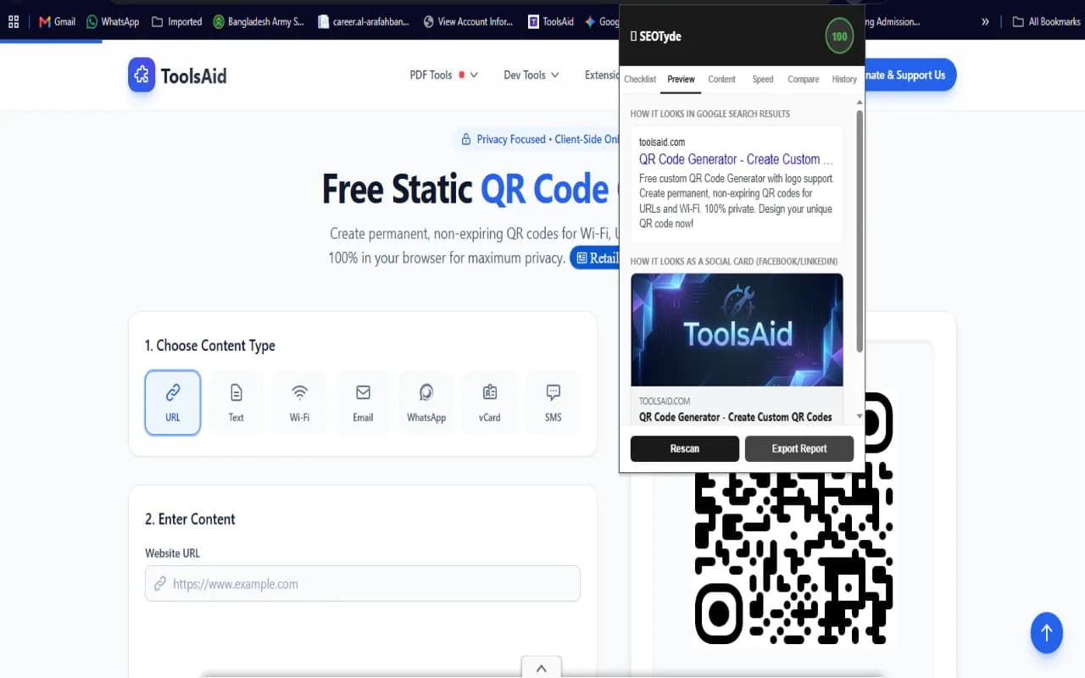The image size is (1085, 678).
Task: Open the All Bookmarks folder
Action: coord(1046,21)
